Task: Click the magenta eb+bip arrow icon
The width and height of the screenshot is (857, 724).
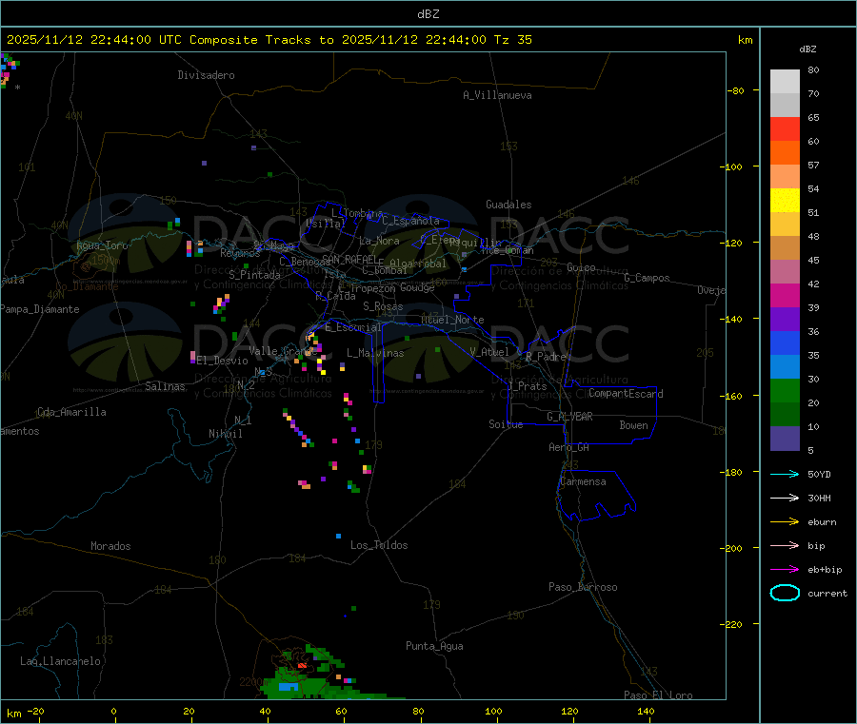Action: point(785,569)
